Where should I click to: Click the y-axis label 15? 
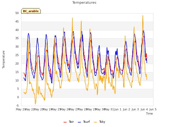pyautogui.click(x=17, y=72)
